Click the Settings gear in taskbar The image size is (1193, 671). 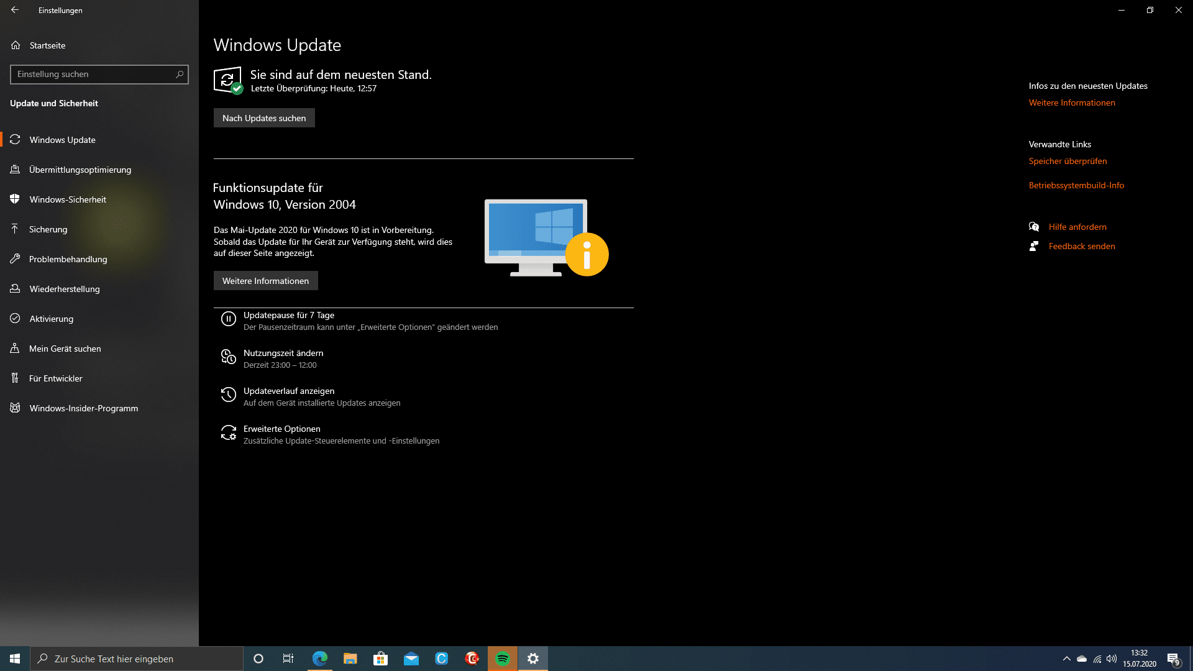click(x=533, y=659)
